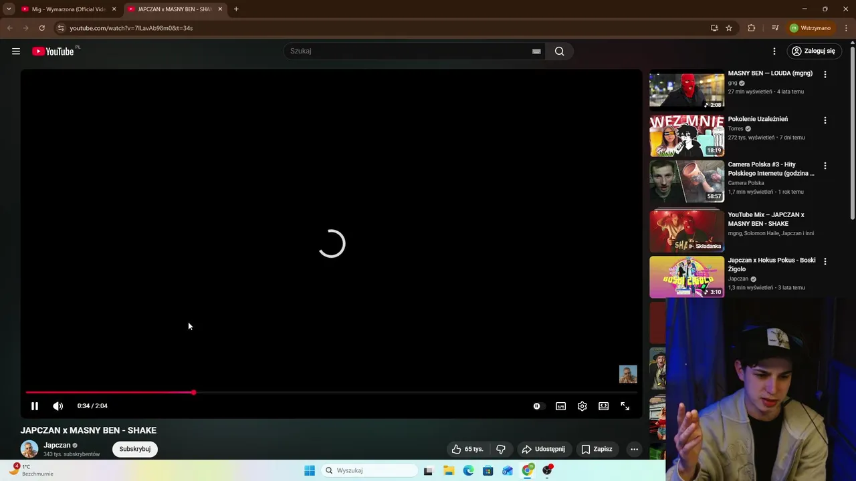The image size is (856, 481).
Task: Open options for Pokolenie Uzależnień video
Action: click(x=825, y=120)
